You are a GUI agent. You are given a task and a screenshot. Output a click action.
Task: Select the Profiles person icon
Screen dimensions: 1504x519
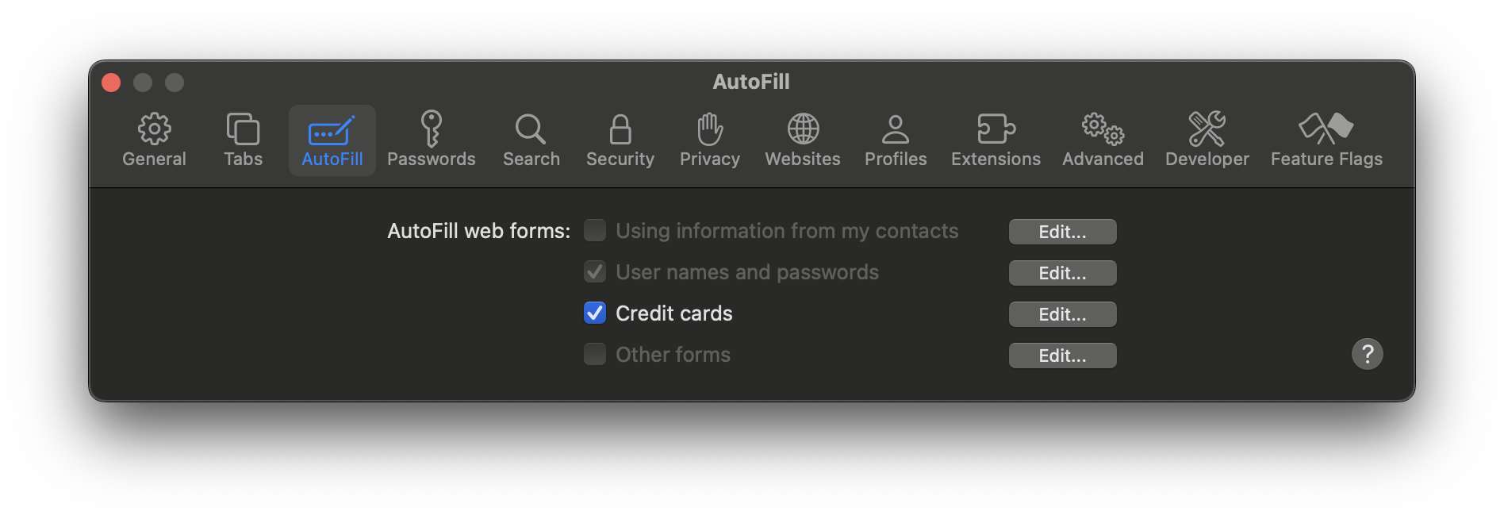tap(896, 140)
